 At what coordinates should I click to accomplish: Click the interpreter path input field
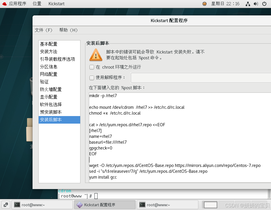(x=201, y=78)
